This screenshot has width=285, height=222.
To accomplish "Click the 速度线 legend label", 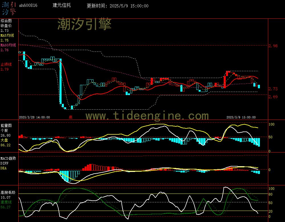I will [6, 202].
